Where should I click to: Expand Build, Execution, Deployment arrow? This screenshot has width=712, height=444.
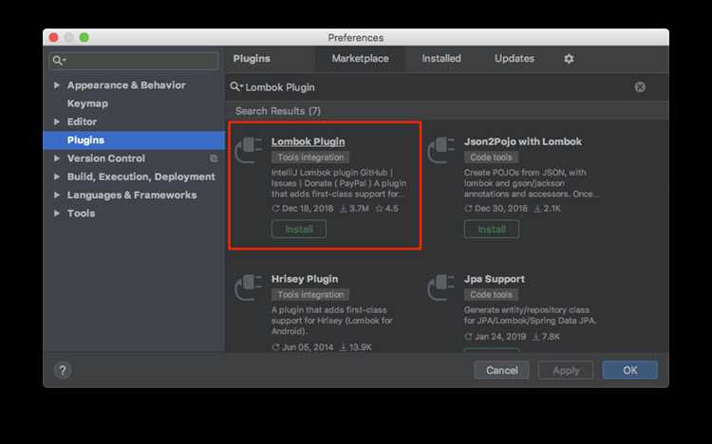pos(56,176)
